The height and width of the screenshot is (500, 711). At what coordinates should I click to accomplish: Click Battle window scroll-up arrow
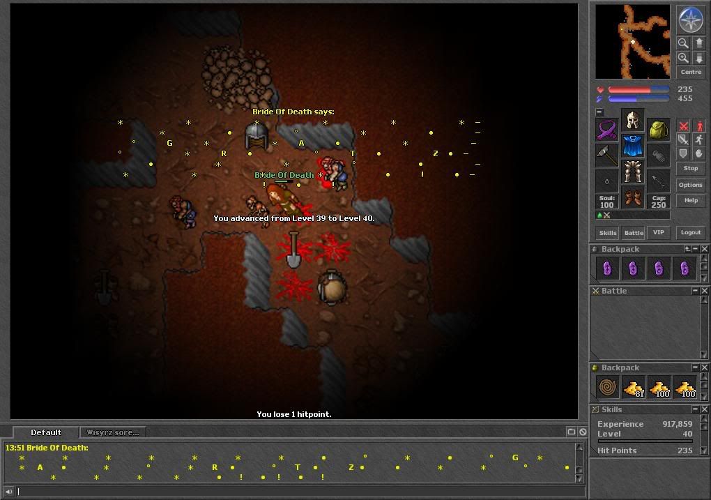click(704, 299)
